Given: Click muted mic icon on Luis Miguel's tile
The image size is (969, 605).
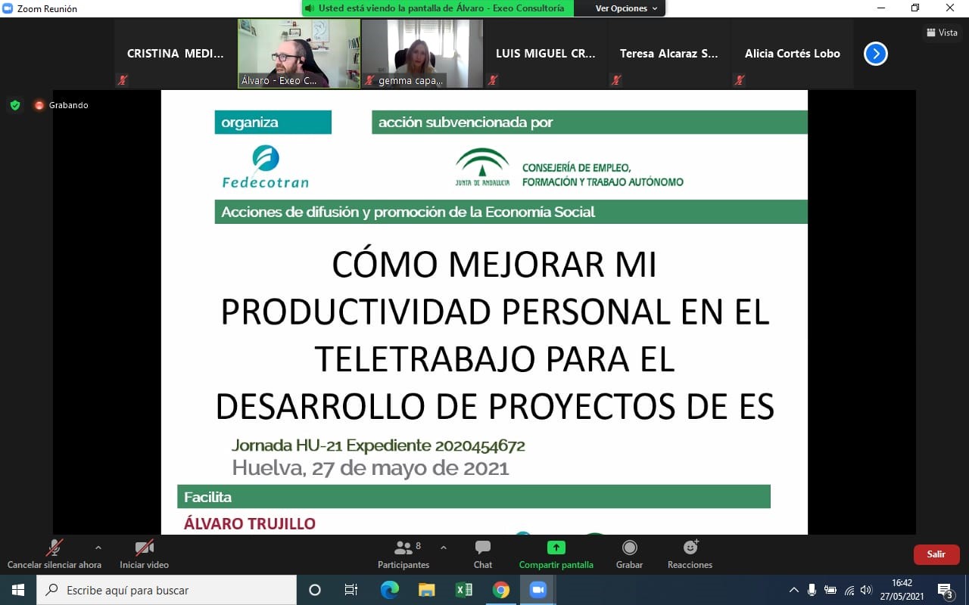Looking at the screenshot, I should coord(492,80).
